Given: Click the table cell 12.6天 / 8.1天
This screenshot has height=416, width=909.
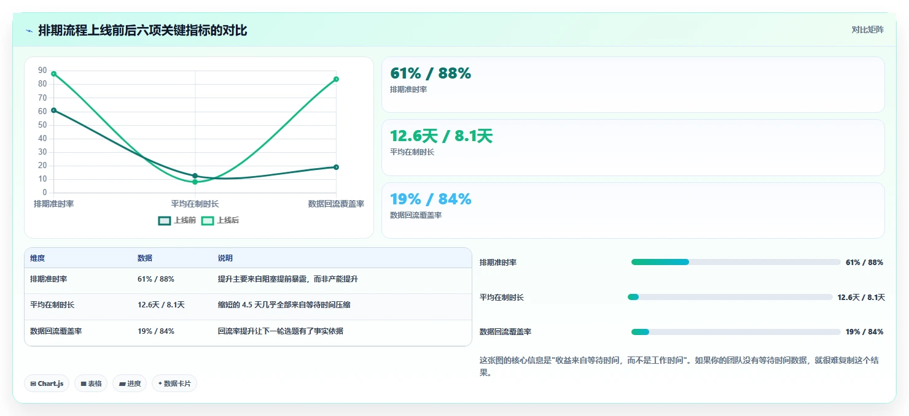Looking at the screenshot, I should tap(161, 305).
